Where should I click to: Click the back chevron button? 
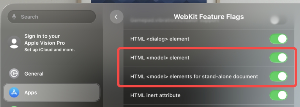click(x=116, y=17)
